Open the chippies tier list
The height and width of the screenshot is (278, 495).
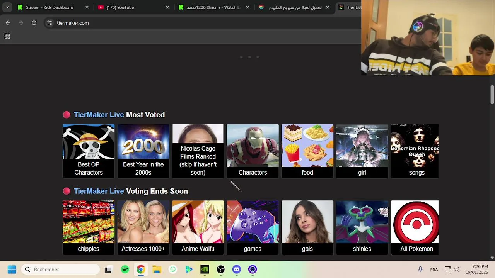89,227
